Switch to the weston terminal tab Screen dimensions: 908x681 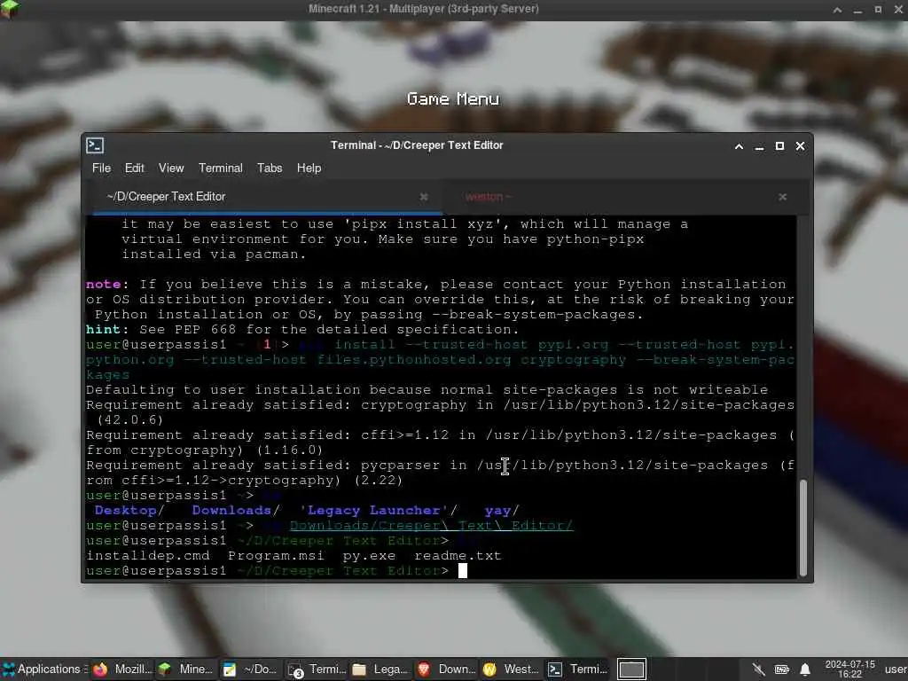coord(625,197)
